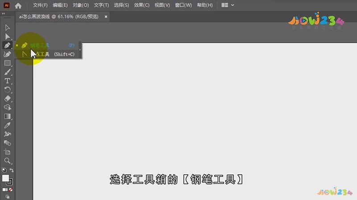357x200 pixels.
Task: Set fill mode to Gradient
Action: click(x=7, y=190)
